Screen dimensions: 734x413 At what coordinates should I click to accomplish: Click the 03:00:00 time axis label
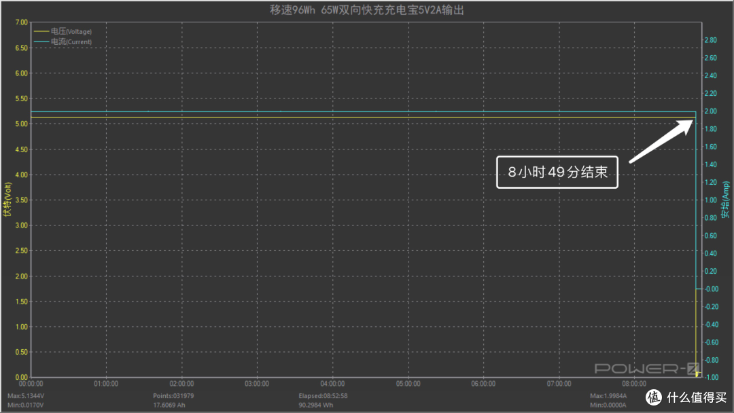point(257,384)
